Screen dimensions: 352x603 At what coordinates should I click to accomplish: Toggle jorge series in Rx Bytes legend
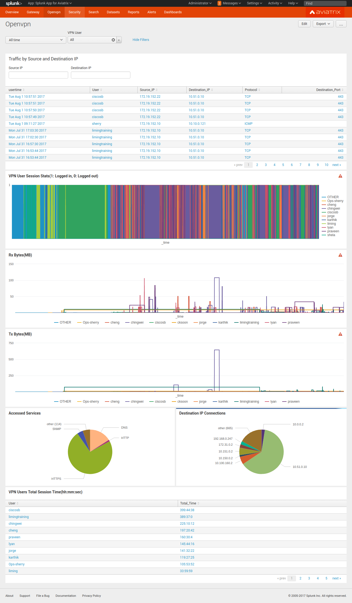coord(200,322)
